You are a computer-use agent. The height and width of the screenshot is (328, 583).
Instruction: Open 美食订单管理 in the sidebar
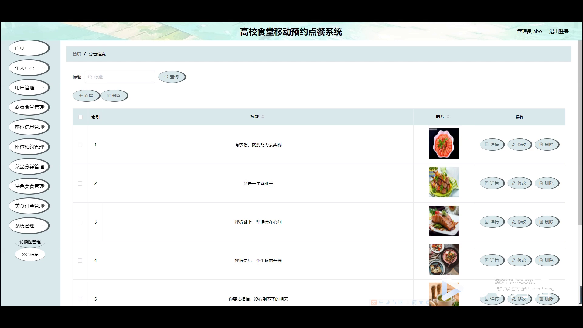[29, 206]
